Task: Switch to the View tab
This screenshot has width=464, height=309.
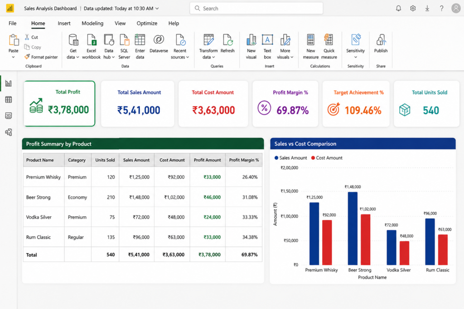Action: [x=120, y=24]
